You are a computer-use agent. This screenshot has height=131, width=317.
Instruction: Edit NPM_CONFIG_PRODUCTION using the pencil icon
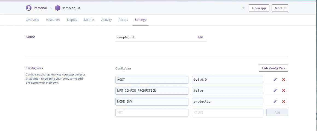pyautogui.click(x=275, y=91)
